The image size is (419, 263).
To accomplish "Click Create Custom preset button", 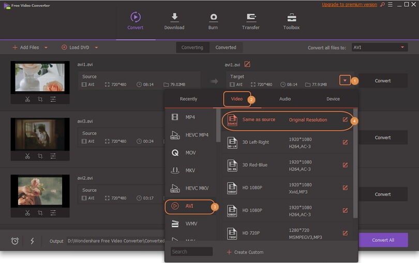I will [x=245, y=252].
